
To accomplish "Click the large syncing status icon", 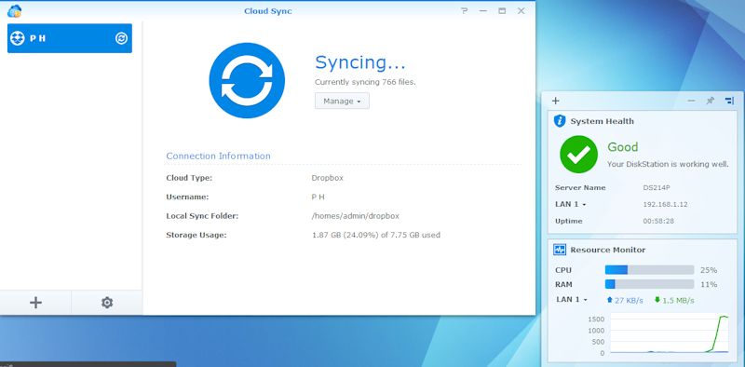I will 247,80.
